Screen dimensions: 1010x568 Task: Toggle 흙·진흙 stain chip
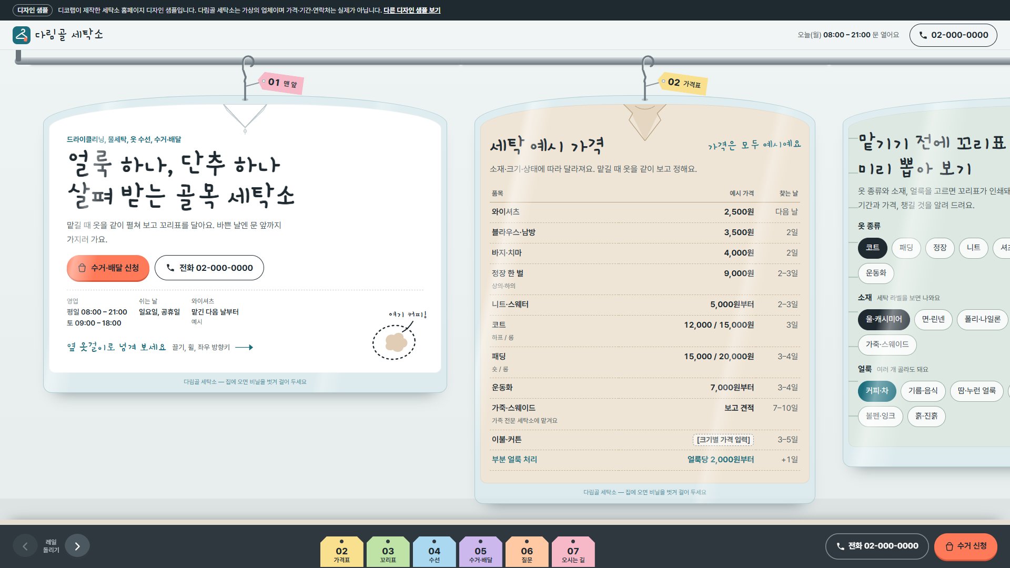(926, 416)
